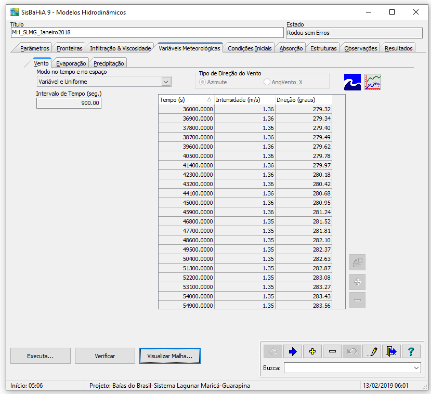Delete model with yellow minus icon
The image size is (431, 394).
(x=332, y=351)
